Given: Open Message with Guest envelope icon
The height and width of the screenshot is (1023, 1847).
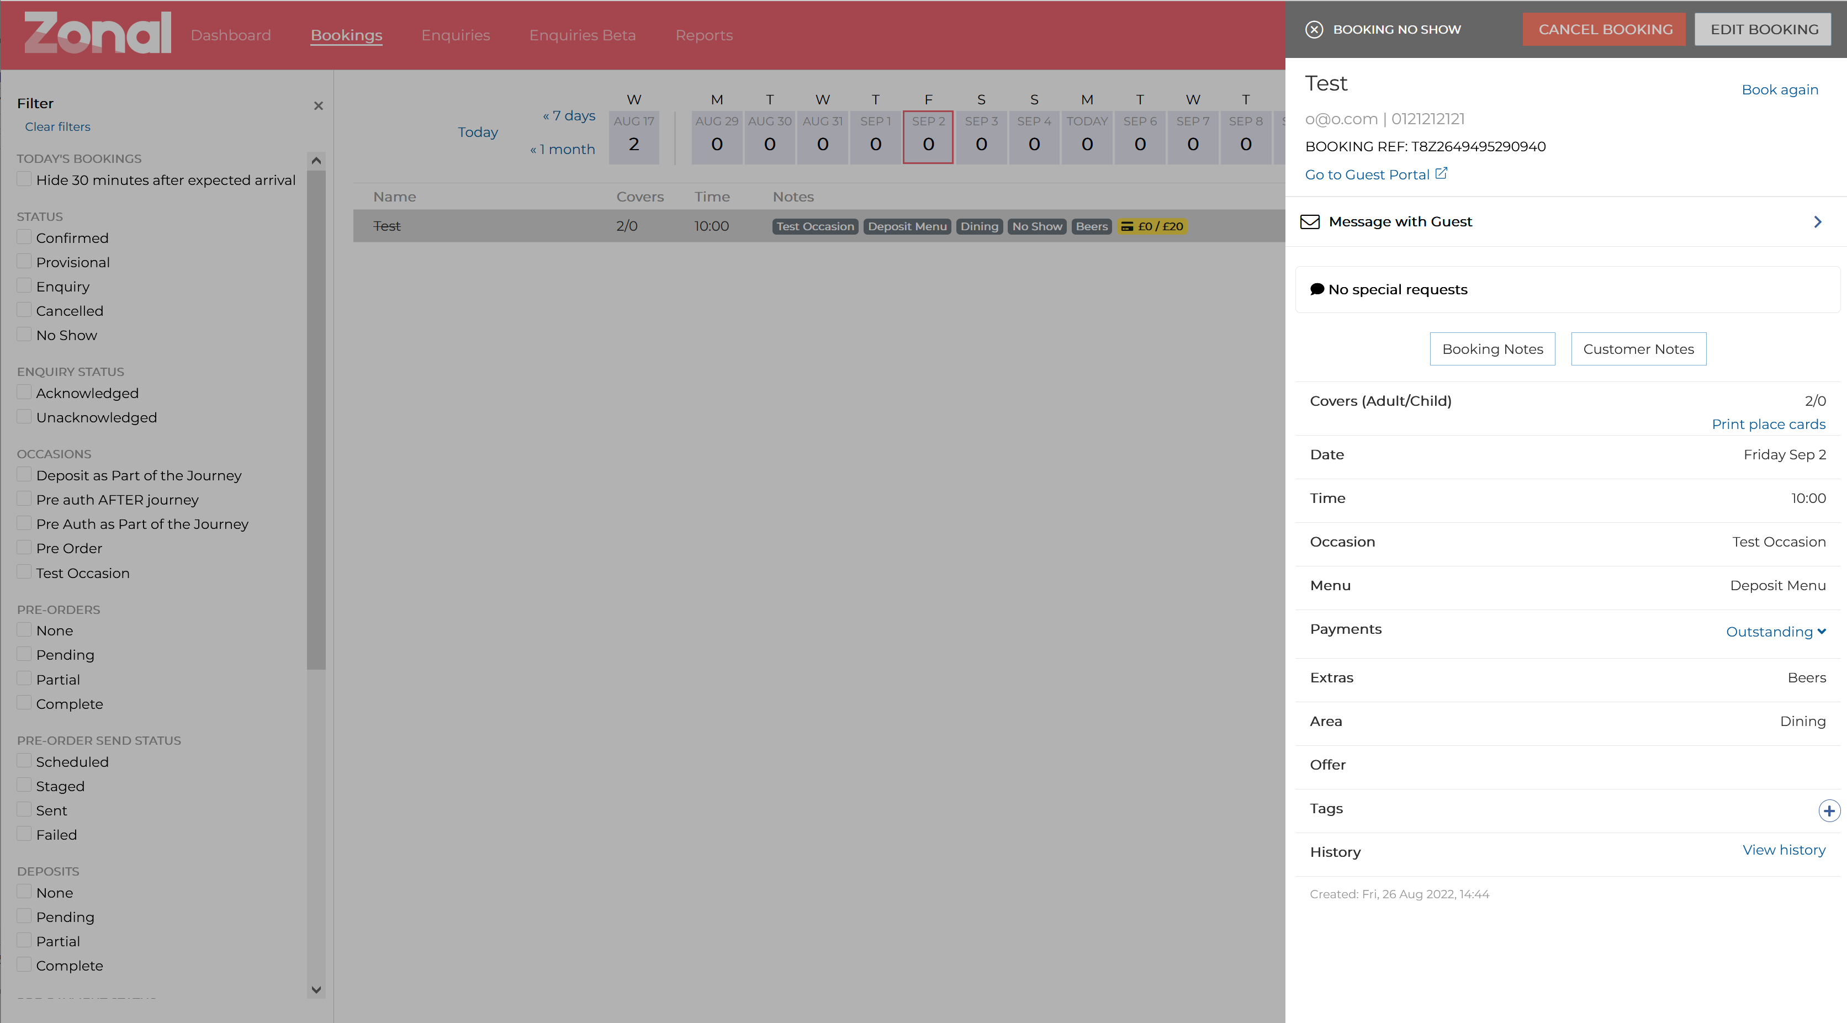Looking at the screenshot, I should coord(1309,221).
